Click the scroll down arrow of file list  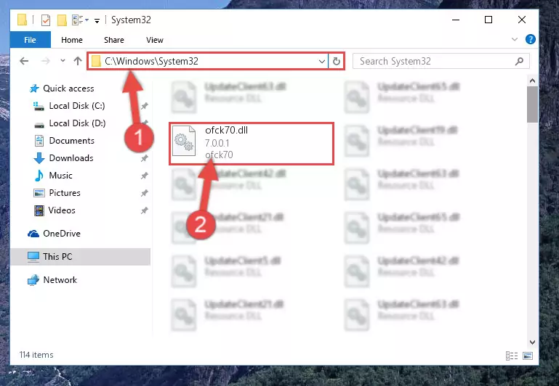pyautogui.click(x=532, y=342)
